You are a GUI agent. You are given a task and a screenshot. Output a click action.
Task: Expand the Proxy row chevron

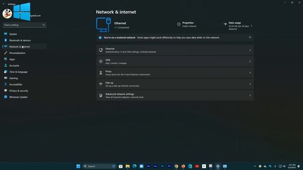tap(250, 73)
